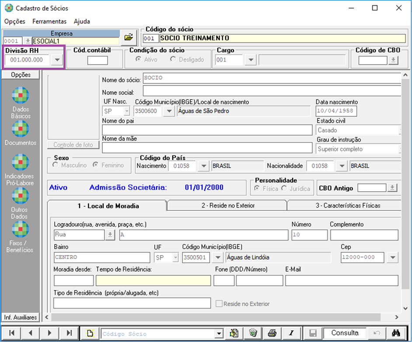Open the Ferramentas menu

click(x=49, y=21)
